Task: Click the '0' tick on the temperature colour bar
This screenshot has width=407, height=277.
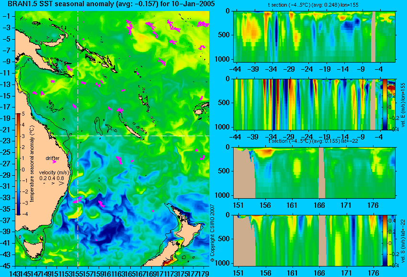Action: [x=23, y=170]
